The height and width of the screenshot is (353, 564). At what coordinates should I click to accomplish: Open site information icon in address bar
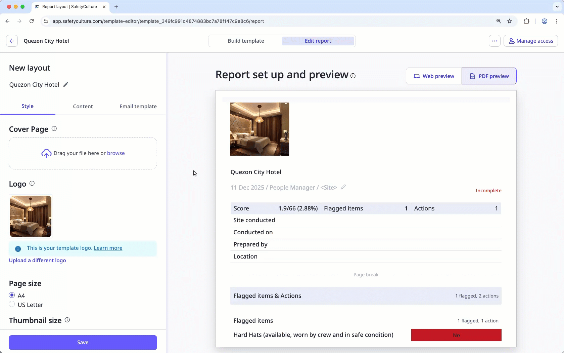pyautogui.click(x=46, y=21)
